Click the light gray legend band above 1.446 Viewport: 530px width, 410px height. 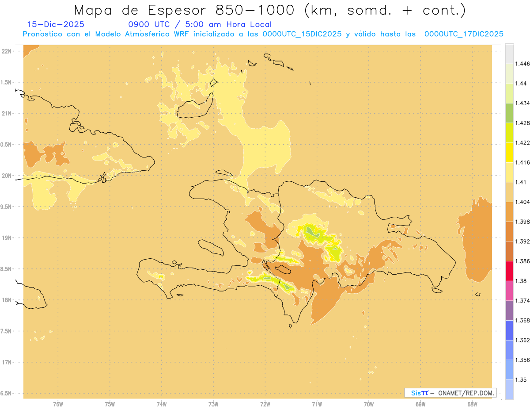pyautogui.click(x=509, y=54)
